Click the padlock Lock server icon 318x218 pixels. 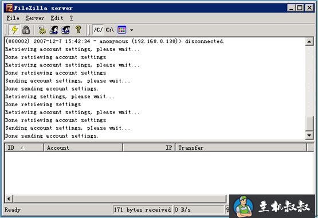[26, 30]
